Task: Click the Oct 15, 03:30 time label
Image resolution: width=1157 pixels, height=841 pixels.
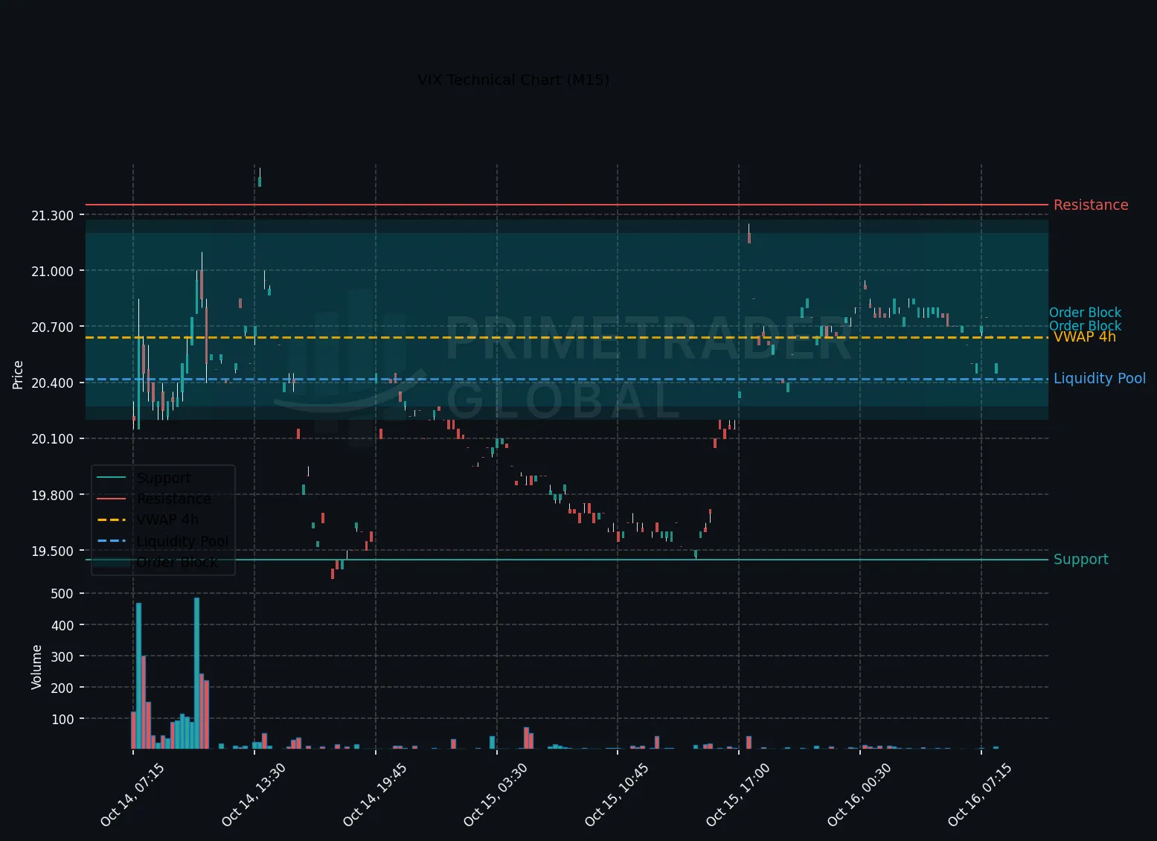Action: pos(496,794)
